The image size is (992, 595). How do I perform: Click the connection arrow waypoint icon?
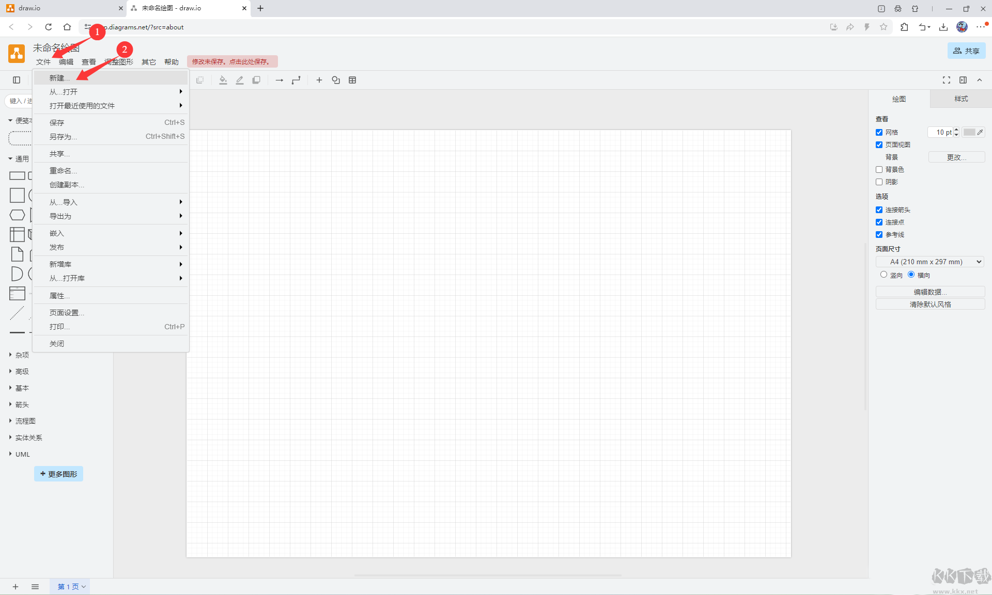pyautogui.click(x=296, y=80)
